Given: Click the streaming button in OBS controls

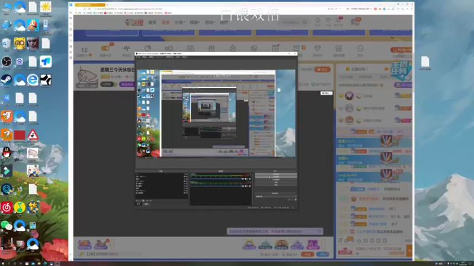Looking at the screenshot, I should [x=276, y=174].
